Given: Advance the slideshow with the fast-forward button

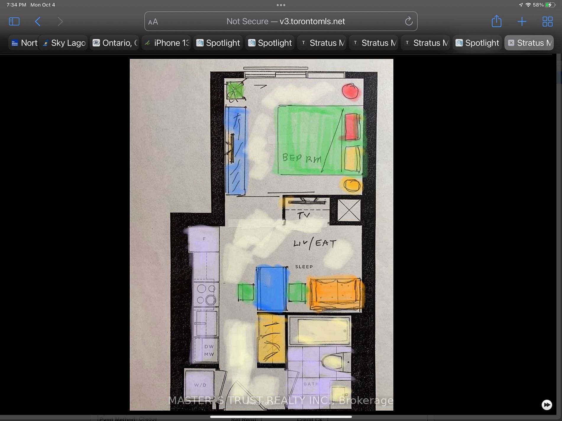Looking at the screenshot, I should pos(547,404).
